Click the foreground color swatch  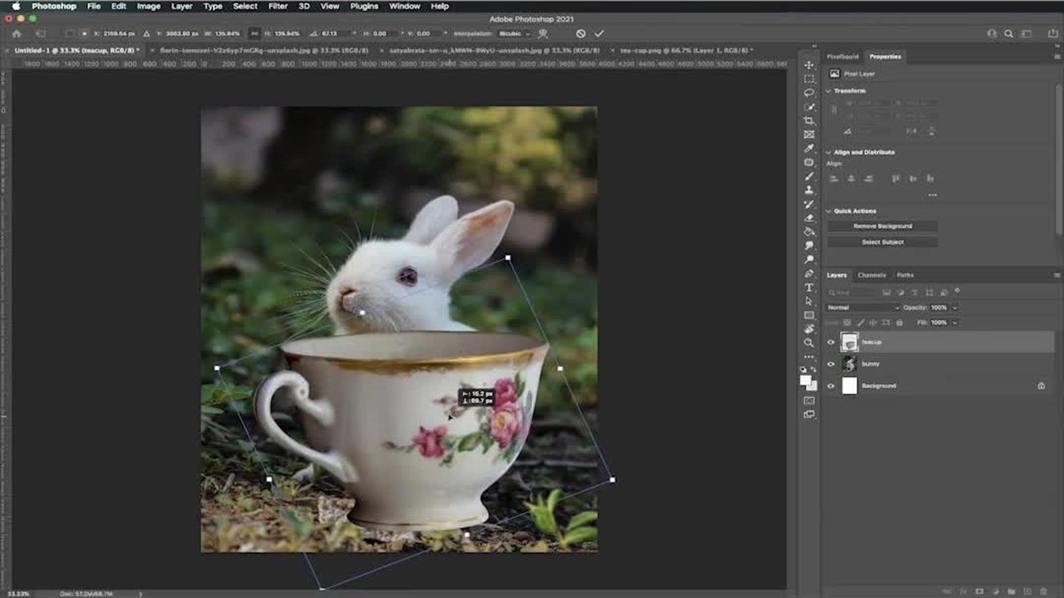(x=805, y=380)
